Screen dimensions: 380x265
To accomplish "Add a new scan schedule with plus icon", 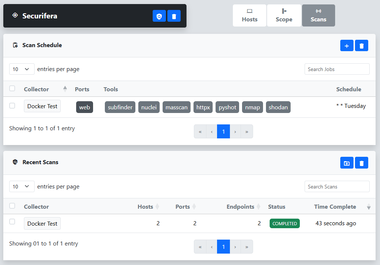I will pyautogui.click(x=347, y=46).
